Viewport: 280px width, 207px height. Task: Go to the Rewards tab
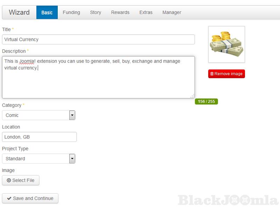(120, 12)
